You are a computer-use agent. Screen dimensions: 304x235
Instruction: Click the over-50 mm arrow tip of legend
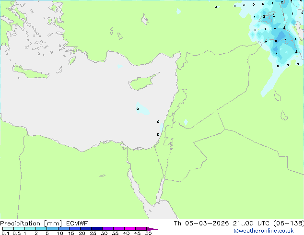(x=152, y=229)
